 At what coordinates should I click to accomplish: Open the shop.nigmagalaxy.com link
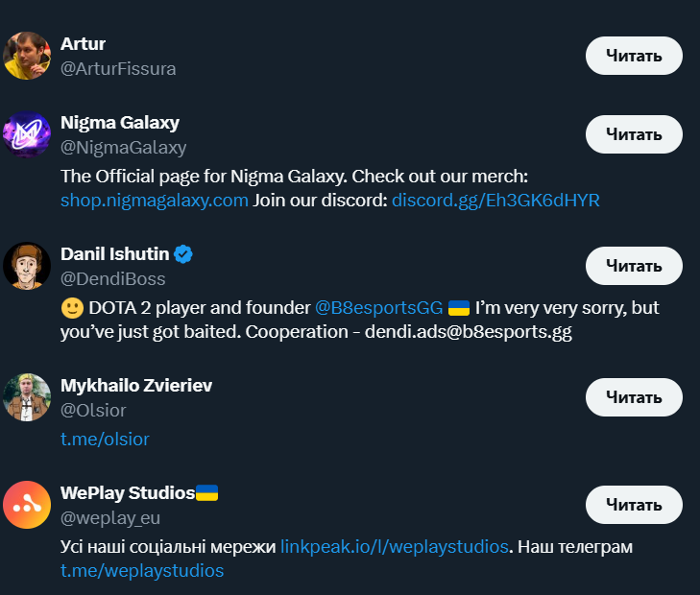[154, 201]
